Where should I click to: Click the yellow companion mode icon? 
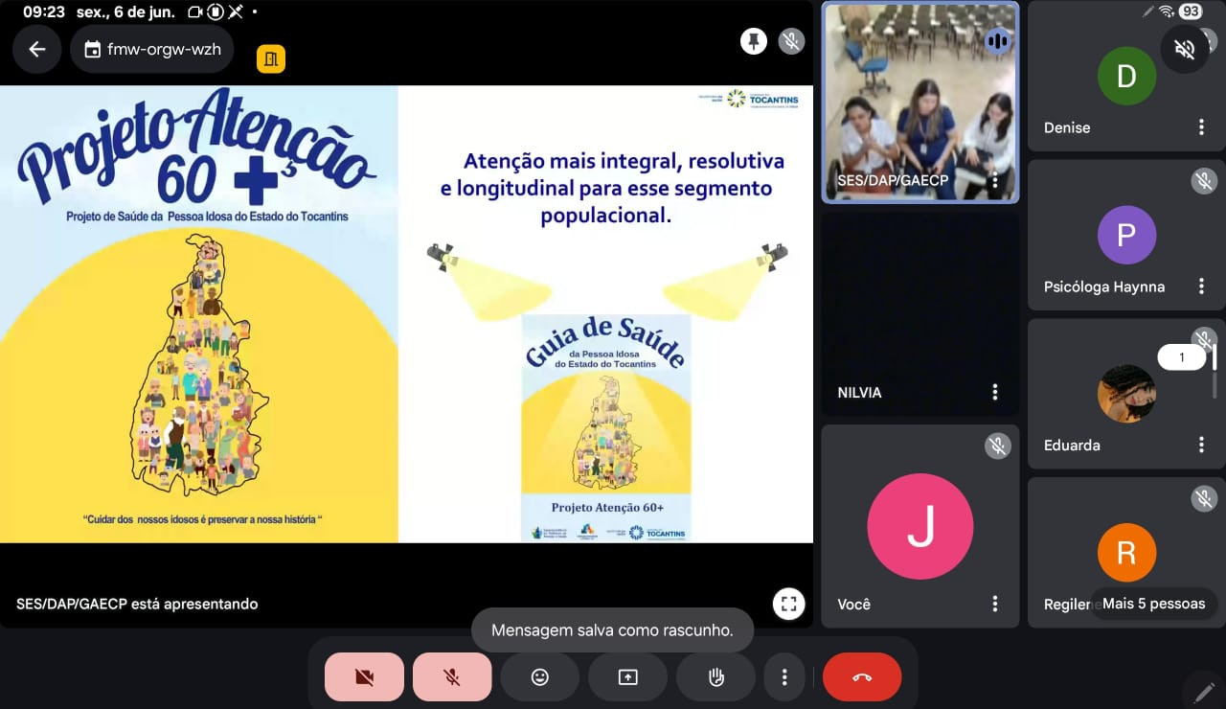pos(271,59)
